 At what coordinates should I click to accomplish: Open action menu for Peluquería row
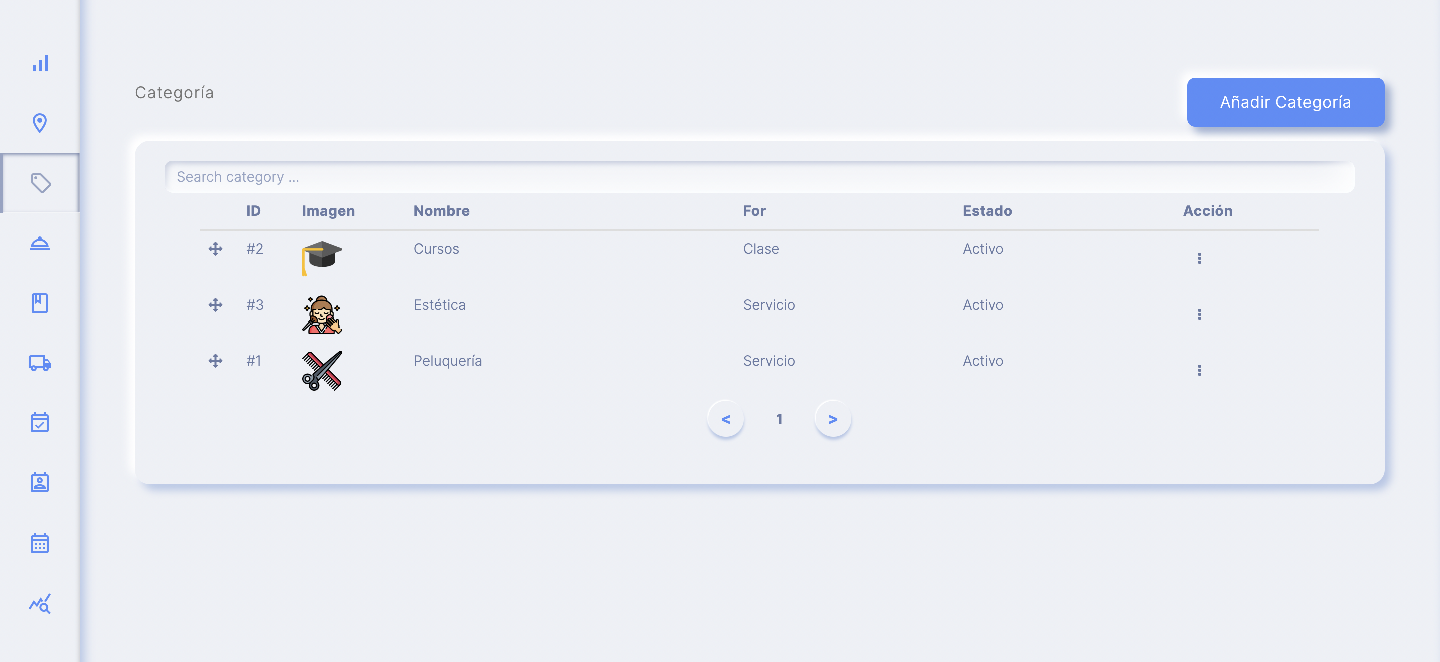[1199, 370]
